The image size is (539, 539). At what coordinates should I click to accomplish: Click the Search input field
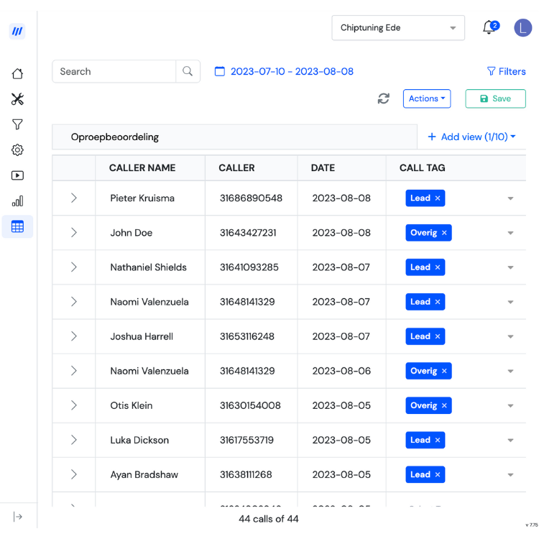point(114,71)
